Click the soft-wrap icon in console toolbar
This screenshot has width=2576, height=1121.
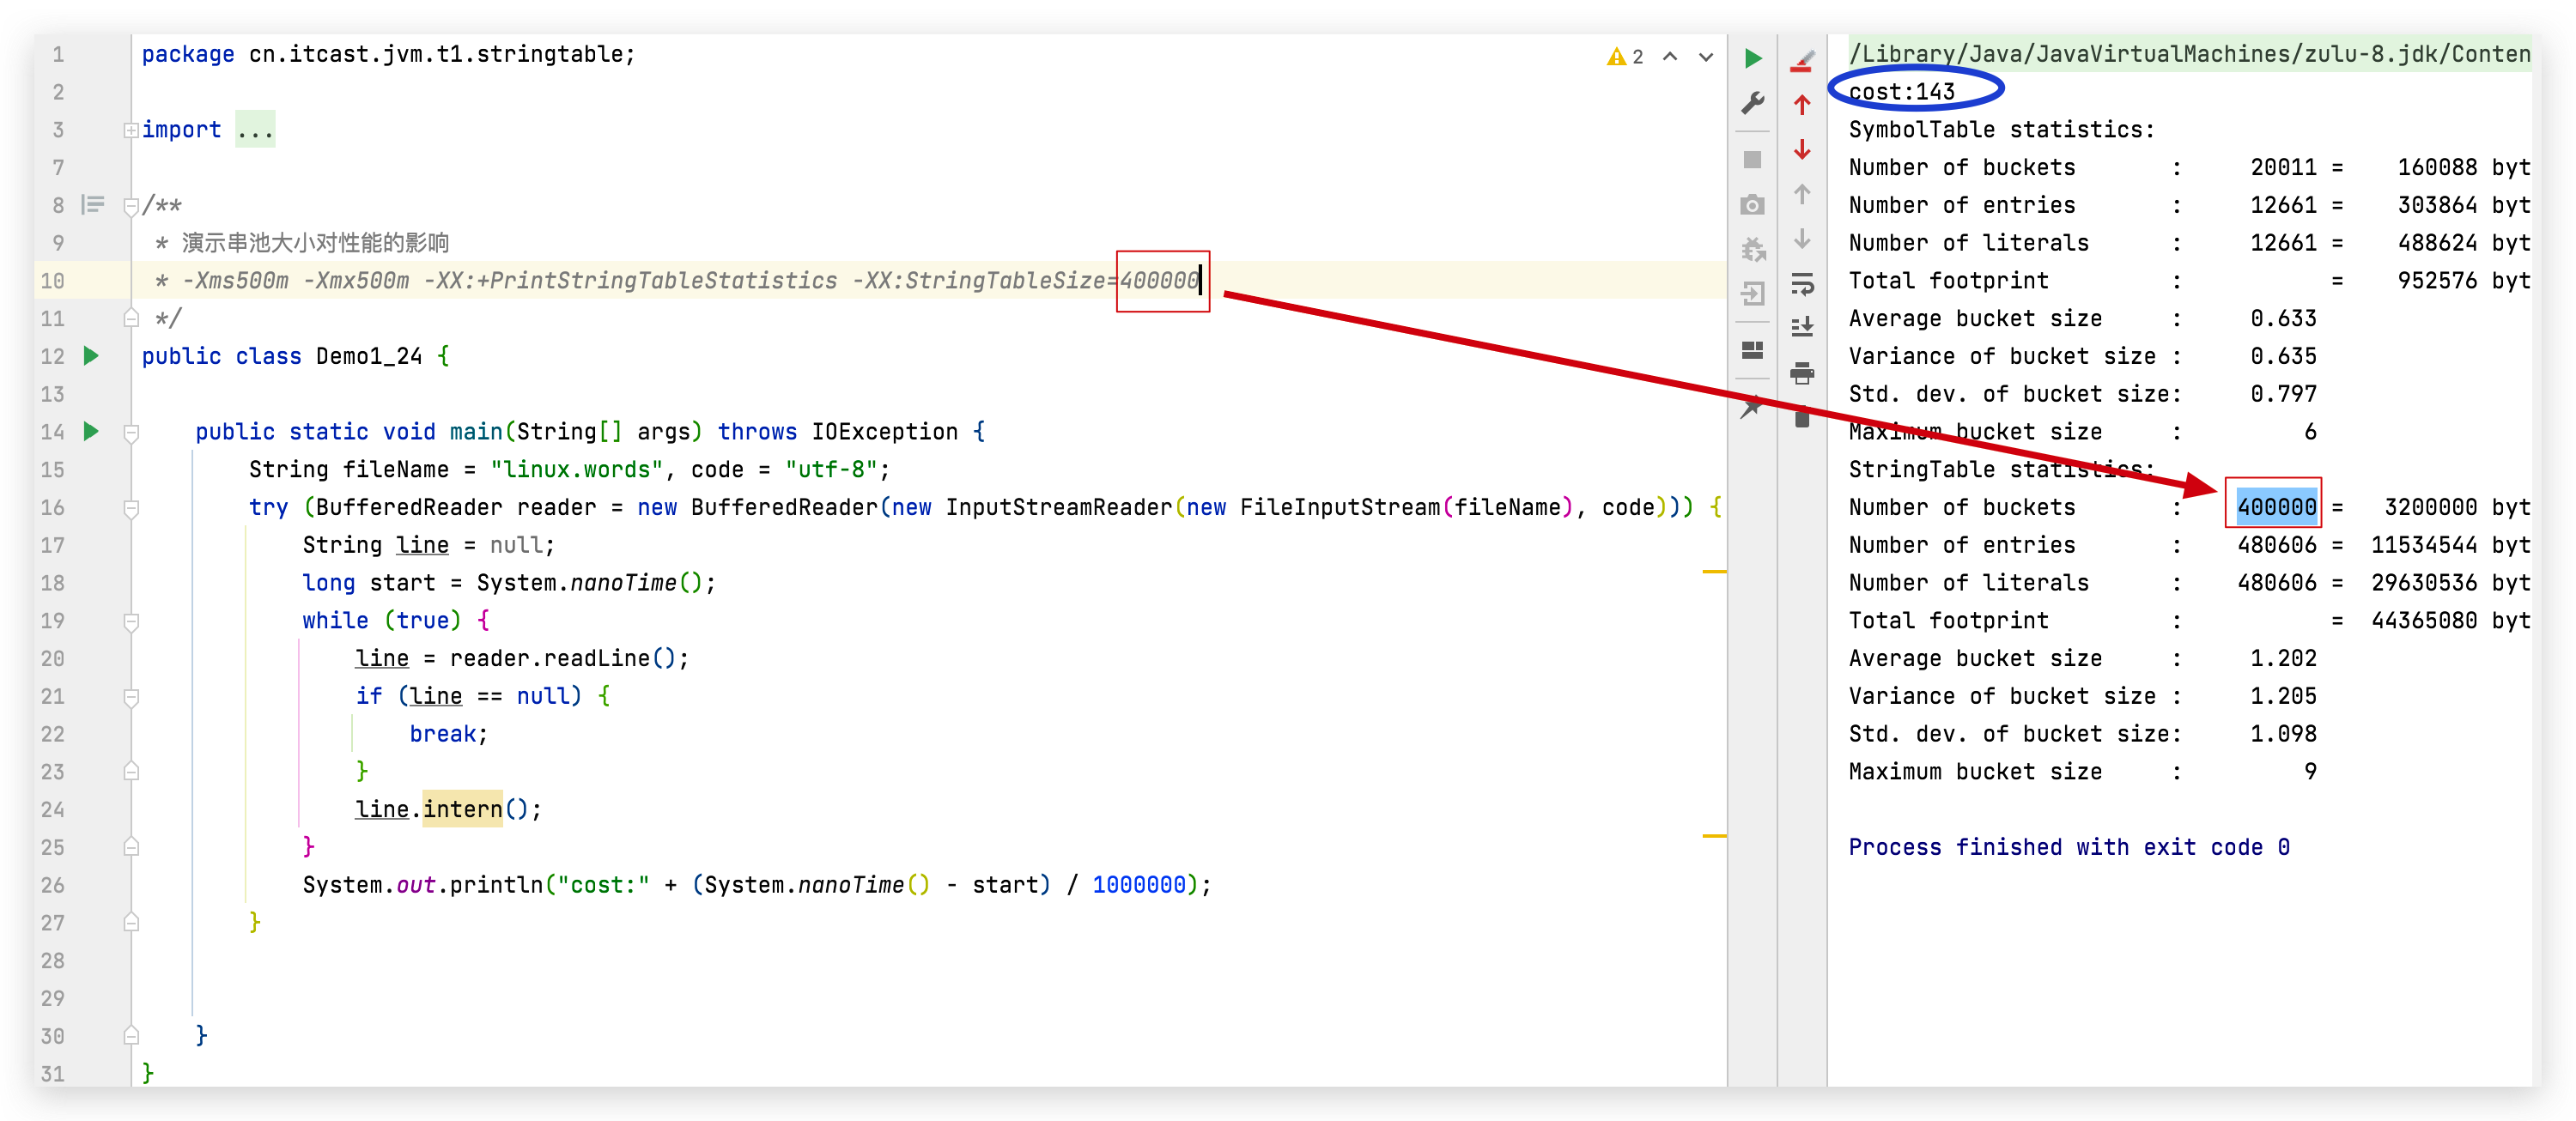pos(1802,284)
